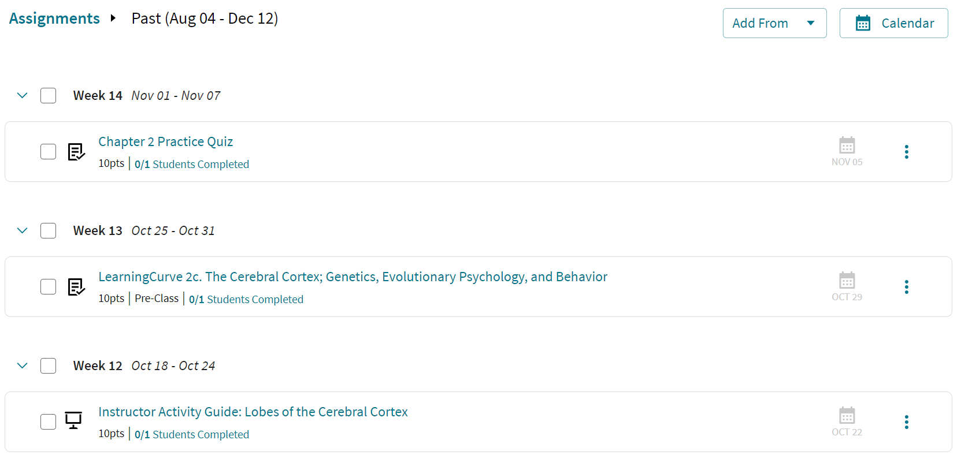
Task: Open the kebab menu for Chapter 2 Practice Quiz
Action: pyautogui.click(x=907, y=151)
